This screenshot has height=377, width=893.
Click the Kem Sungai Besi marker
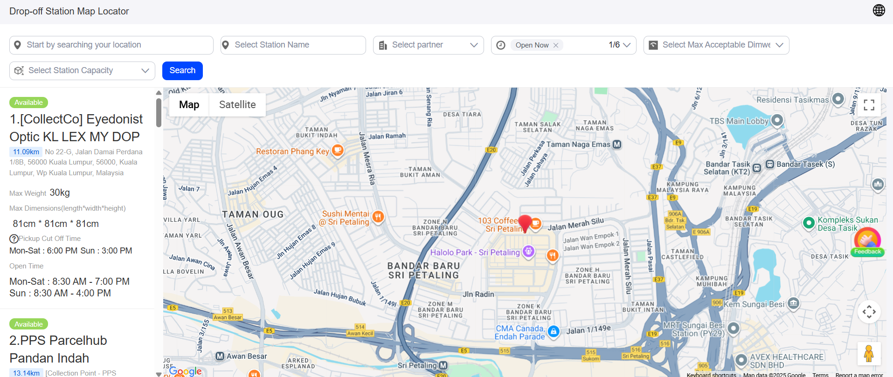click(x=793, y=304)
